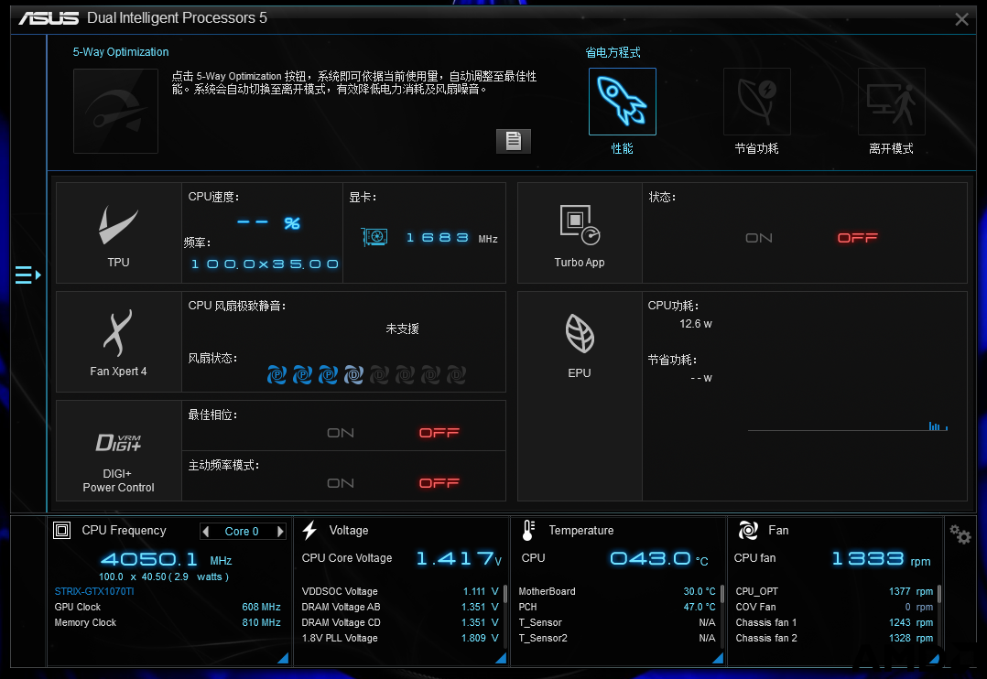Image resolution: width=987 pixels, height=679 pixels.
Task: Turn Turbo App 状态 ON
Action: [x=758, y=238]
